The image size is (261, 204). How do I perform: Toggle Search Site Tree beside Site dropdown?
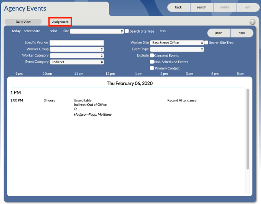tap(127, 31)
